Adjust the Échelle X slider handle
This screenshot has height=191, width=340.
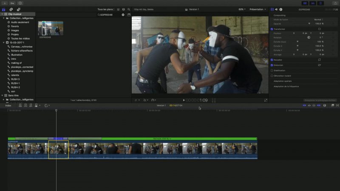[x=297, y=46]
